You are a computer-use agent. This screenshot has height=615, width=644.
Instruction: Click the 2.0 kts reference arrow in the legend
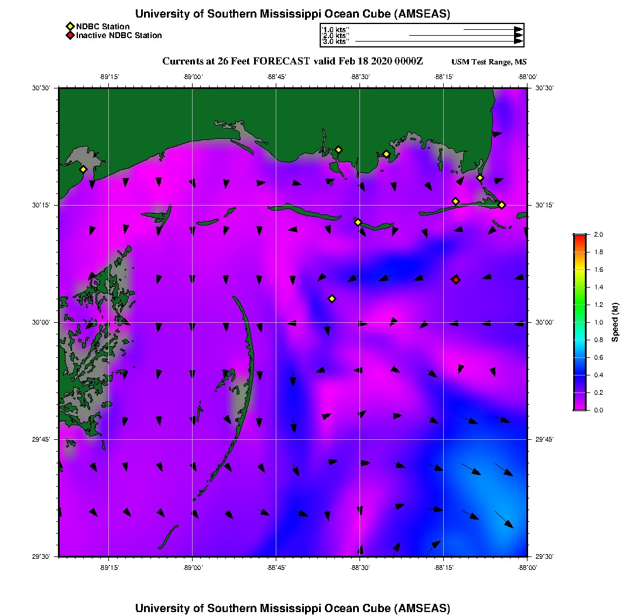466,35
